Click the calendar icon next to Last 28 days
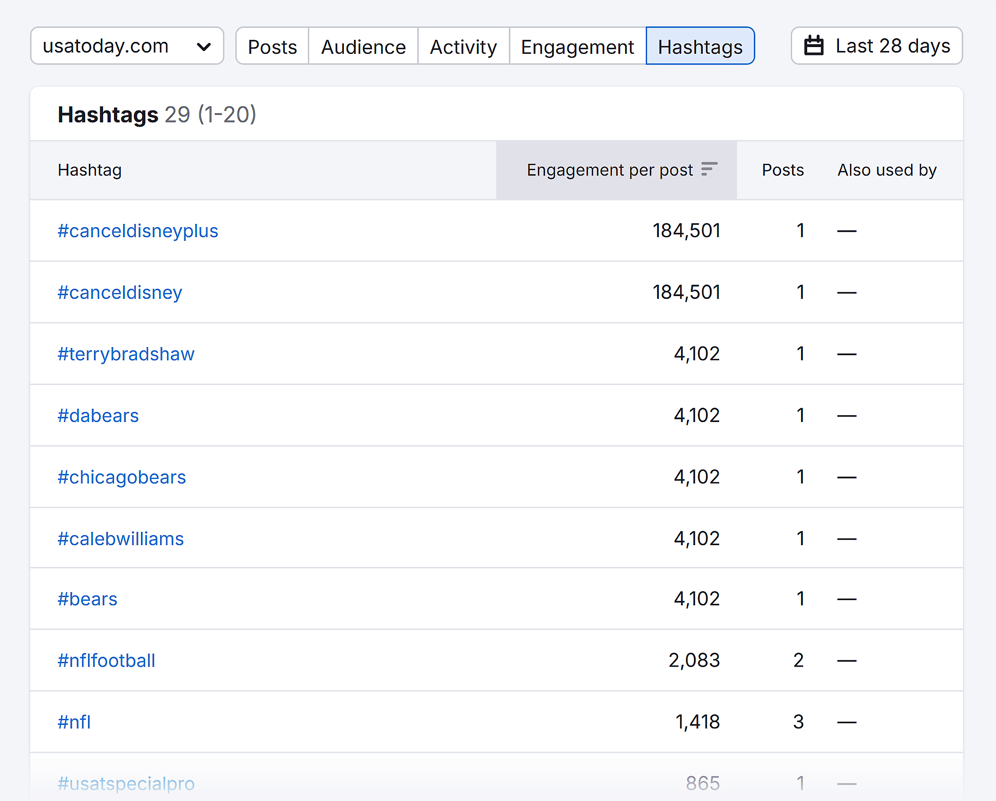996x801 pixels. pos(814,45)
